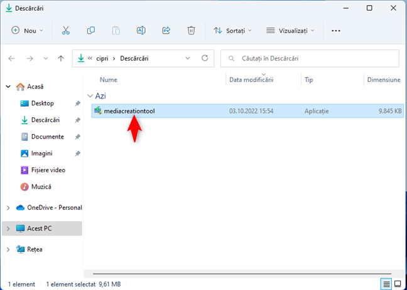Open Imagini in the sidebar

[x=41, y=153]
